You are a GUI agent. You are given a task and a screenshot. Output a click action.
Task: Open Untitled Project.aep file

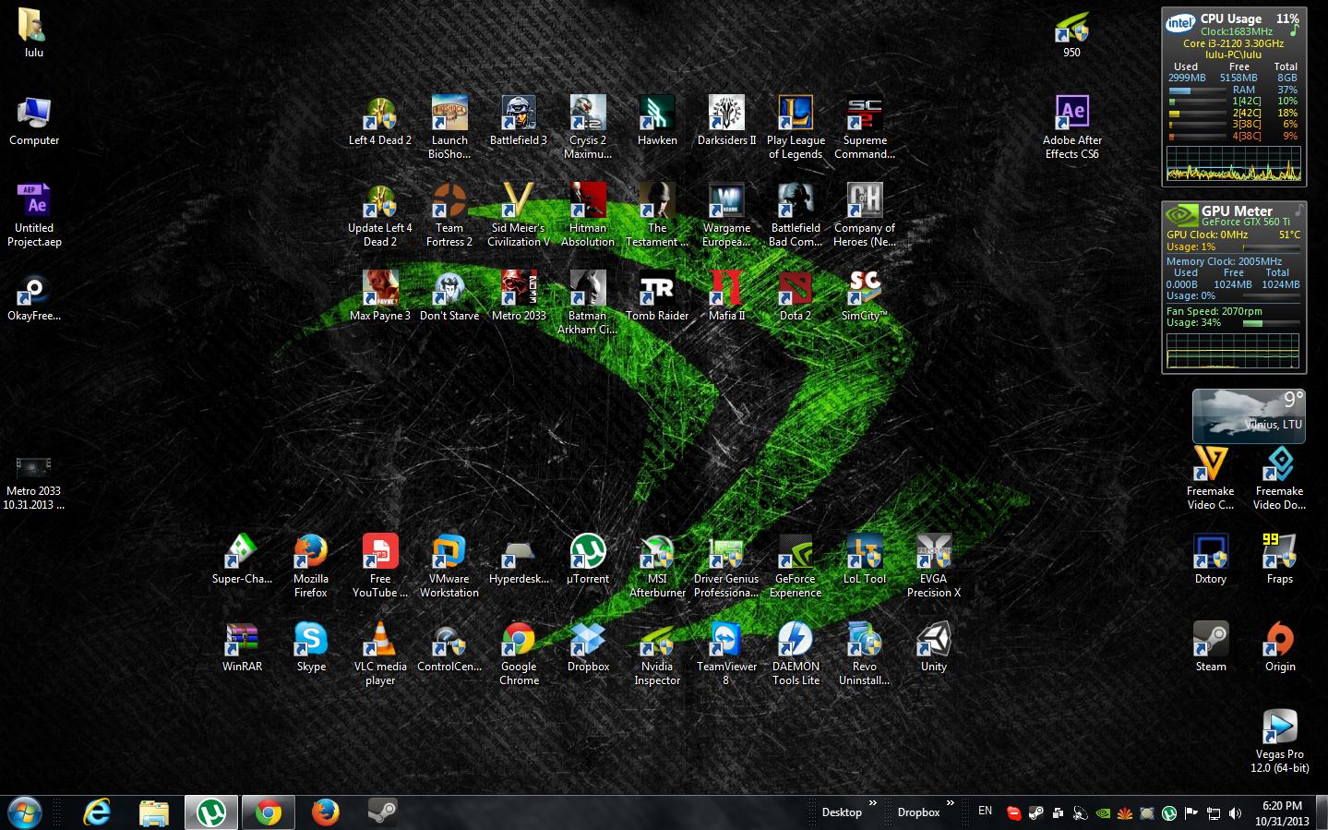tap(34, 215)
